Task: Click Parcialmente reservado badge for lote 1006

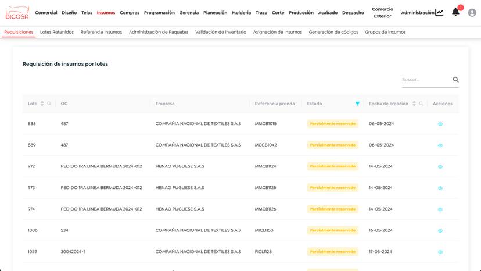Action: (x=333, y=230)
